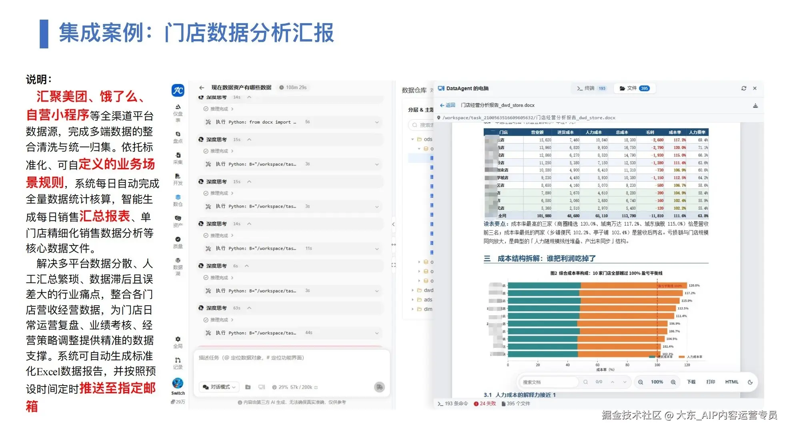789x432 pixels.
Task: Click the HTML button in document toolbar
Action: coord(732,382)
